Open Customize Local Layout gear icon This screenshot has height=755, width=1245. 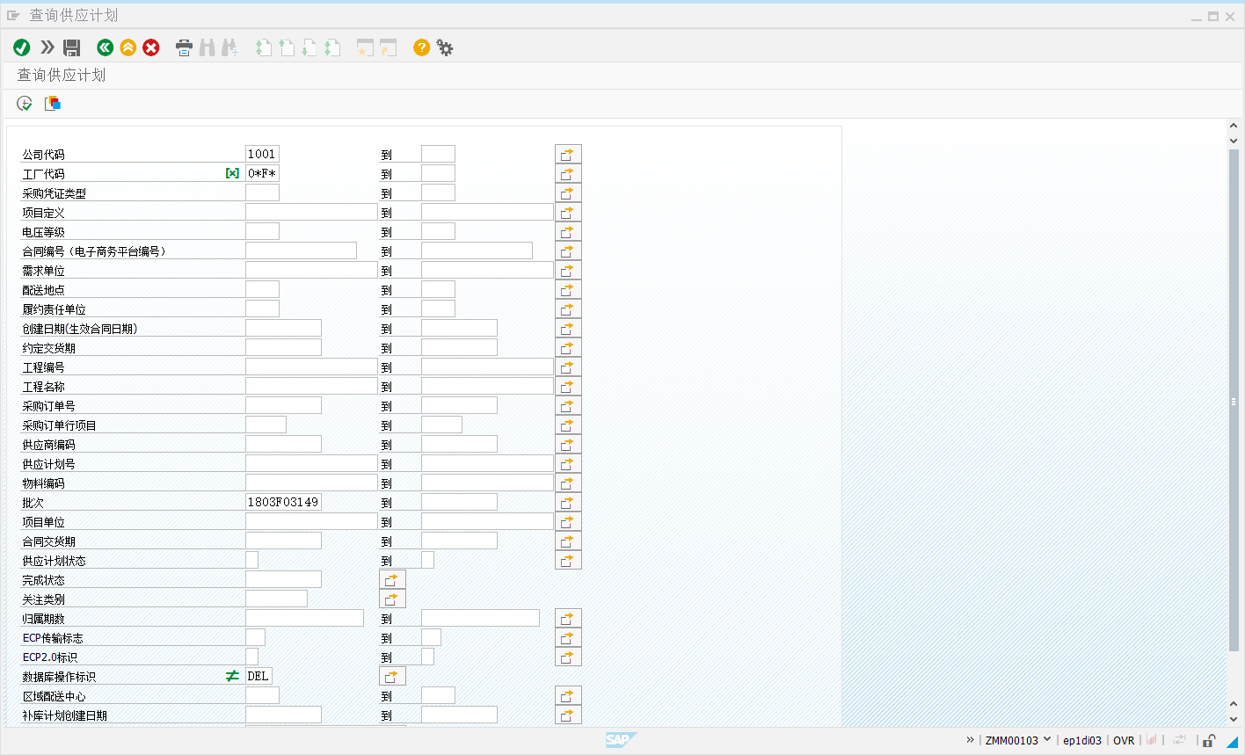tap(445, 47)
